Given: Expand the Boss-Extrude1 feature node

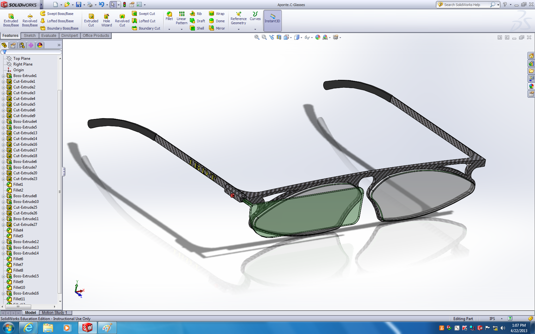Looking at the screenshot, I should [x=4, y=76].
